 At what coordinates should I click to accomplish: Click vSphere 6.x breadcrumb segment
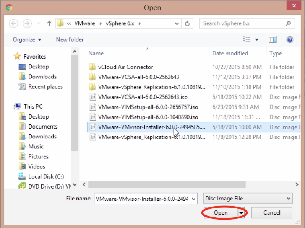[x=120, y=23]
